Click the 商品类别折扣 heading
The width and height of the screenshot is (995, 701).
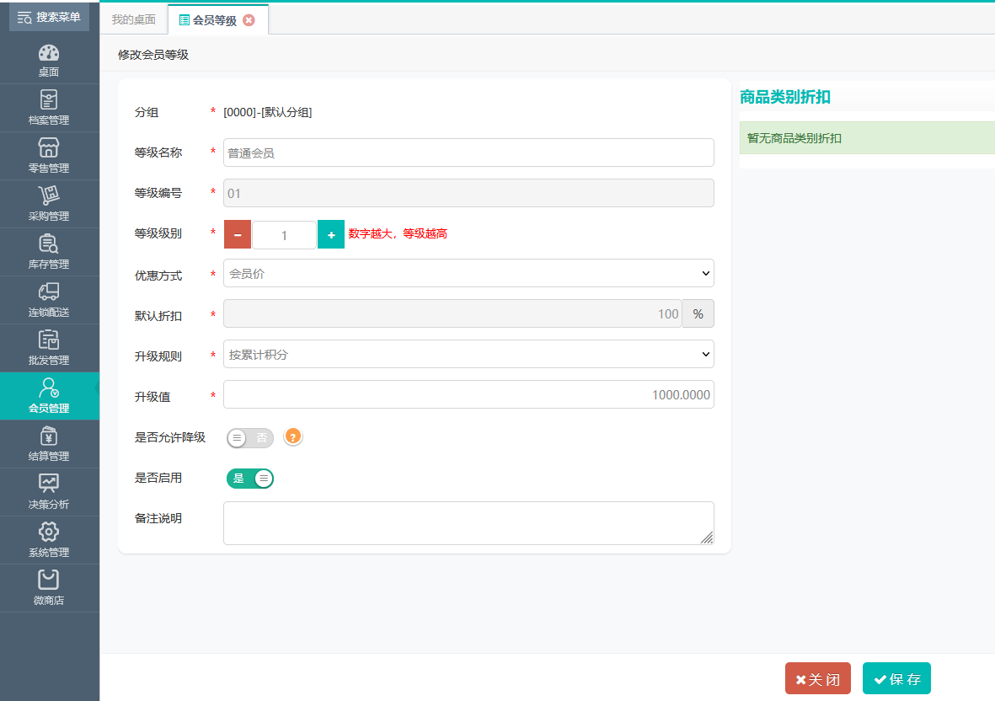[x=785, y=97]
